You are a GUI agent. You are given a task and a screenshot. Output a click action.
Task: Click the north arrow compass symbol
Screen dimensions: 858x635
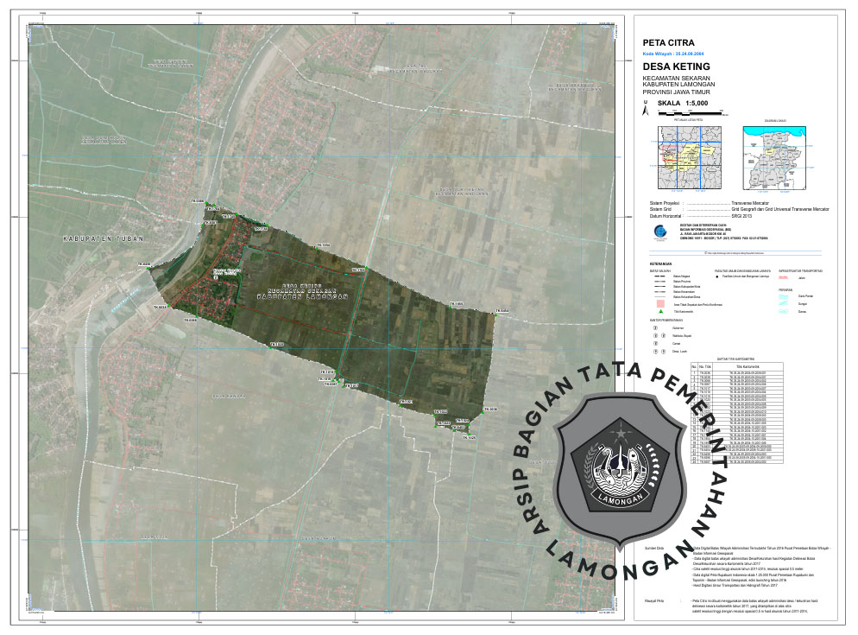(x=644, y=109)
